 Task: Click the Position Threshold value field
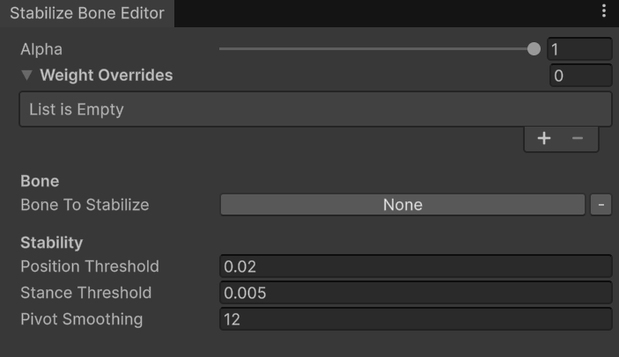(x=416, y=266)
